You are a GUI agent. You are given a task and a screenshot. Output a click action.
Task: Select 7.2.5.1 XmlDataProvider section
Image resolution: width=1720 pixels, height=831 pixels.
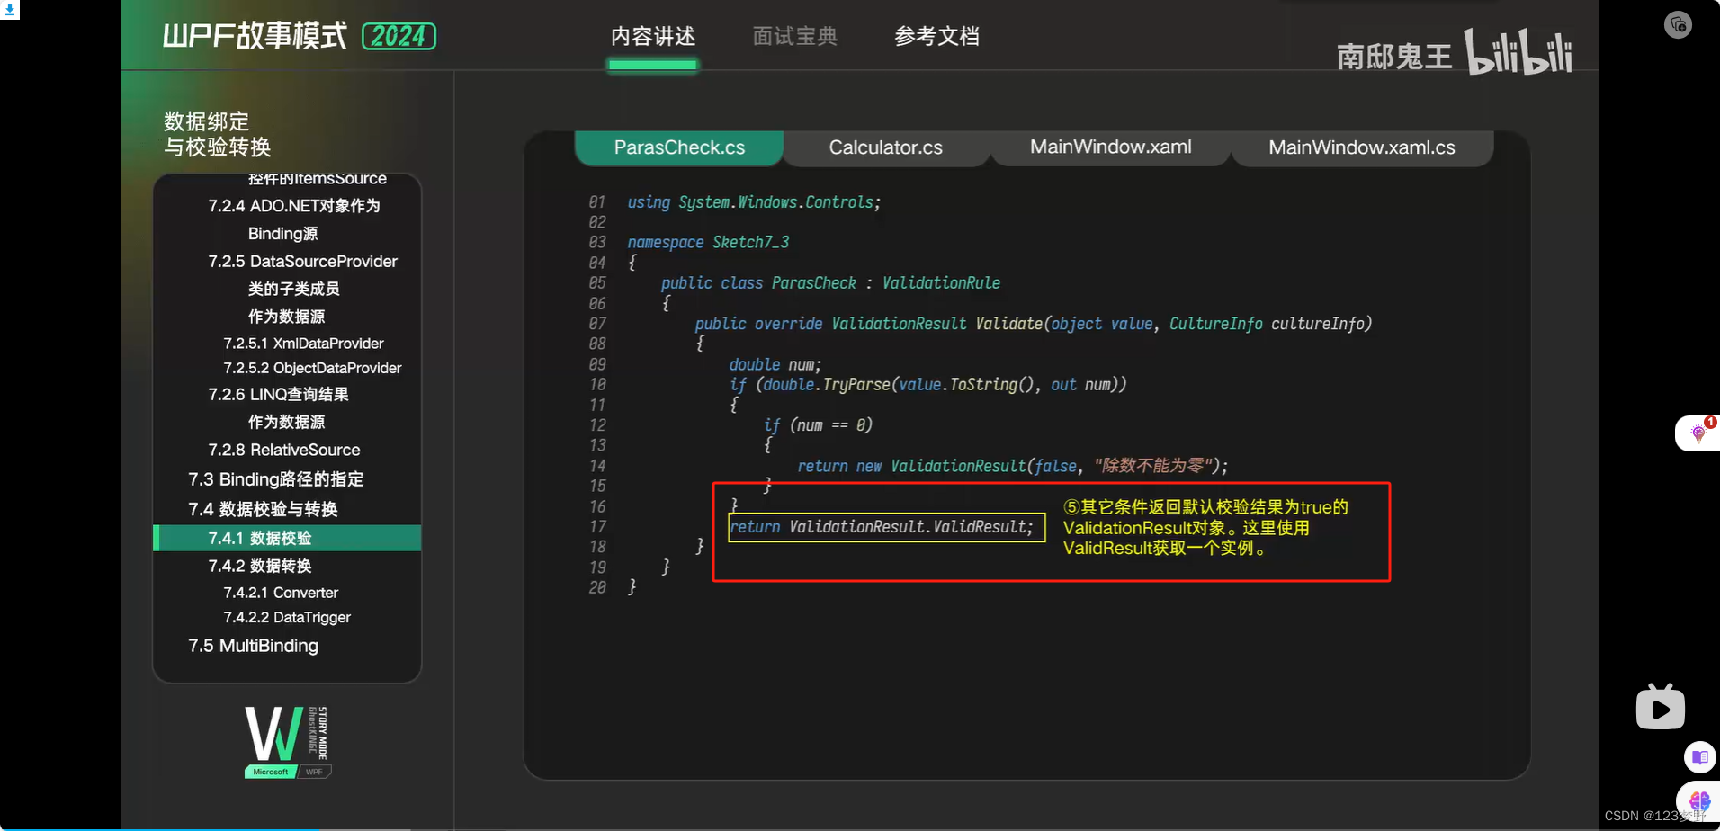point(303,344)
